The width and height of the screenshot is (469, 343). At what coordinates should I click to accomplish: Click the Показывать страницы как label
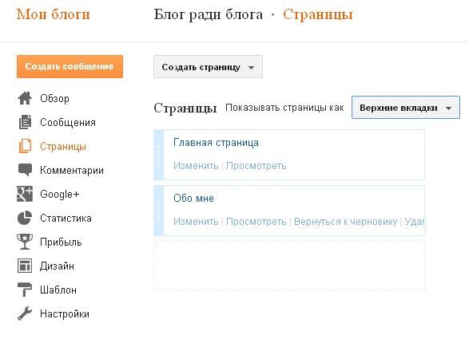pyautogui.click(x=284, y=108)
